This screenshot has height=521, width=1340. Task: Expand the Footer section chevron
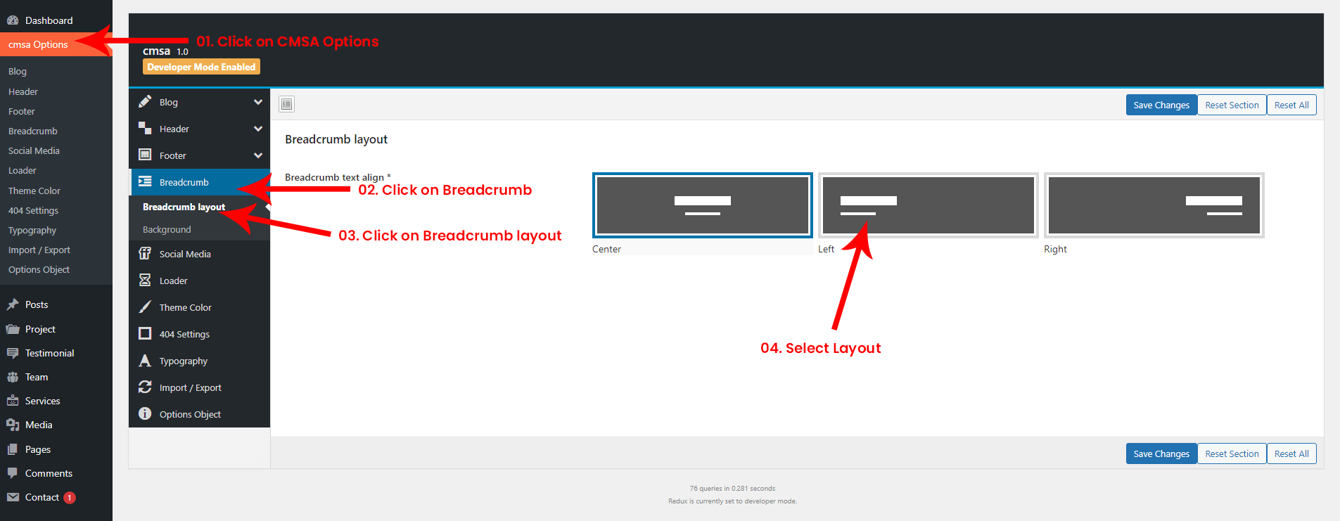click(x=258, y=155)
